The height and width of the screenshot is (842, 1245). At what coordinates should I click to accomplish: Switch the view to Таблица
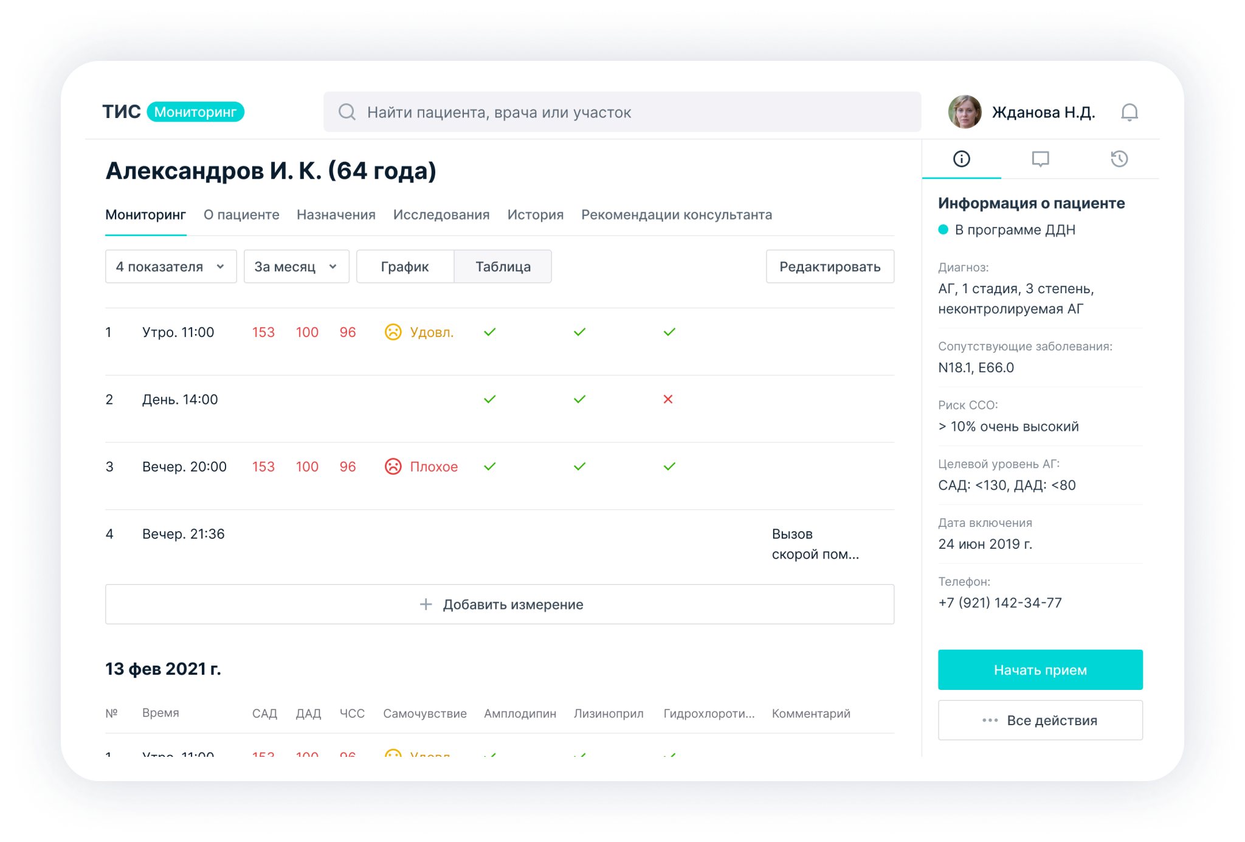pos(503,266)
